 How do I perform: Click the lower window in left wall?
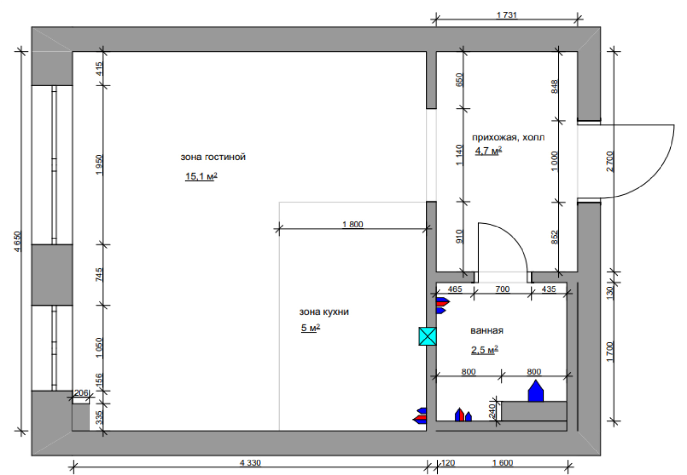[52, 348]
